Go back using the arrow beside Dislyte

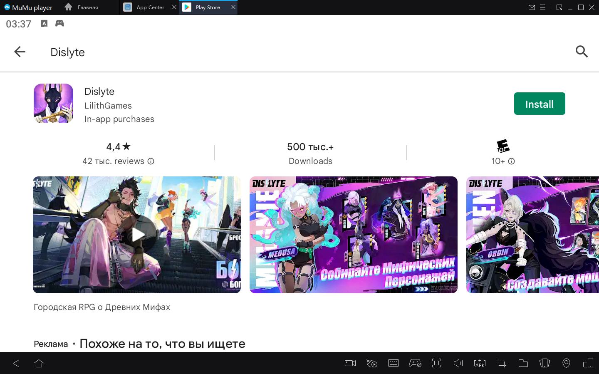tap(20, 52)
